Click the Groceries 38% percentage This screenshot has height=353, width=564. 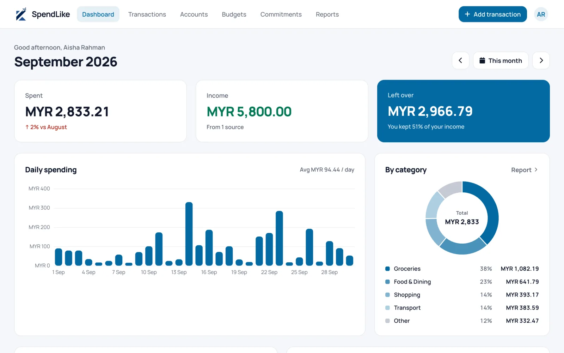pos(486,269)
